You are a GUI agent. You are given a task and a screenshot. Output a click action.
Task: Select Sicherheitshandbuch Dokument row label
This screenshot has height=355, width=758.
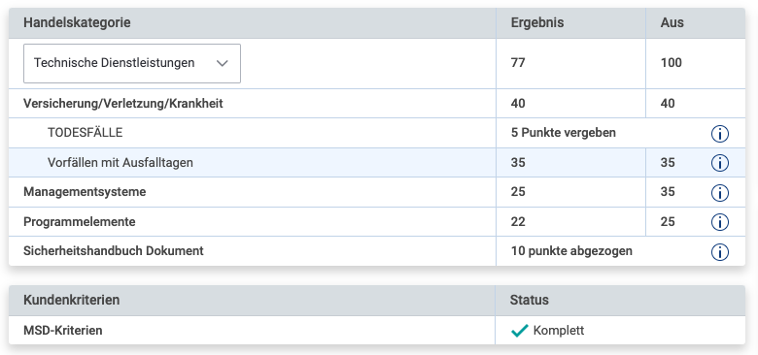tap(114, 251)
